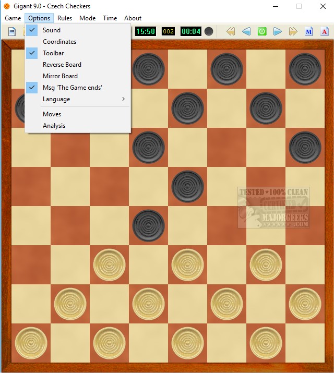Enable Mirror Board option
The width and height of the screenshot is (334, 373).
click(78, 76)
